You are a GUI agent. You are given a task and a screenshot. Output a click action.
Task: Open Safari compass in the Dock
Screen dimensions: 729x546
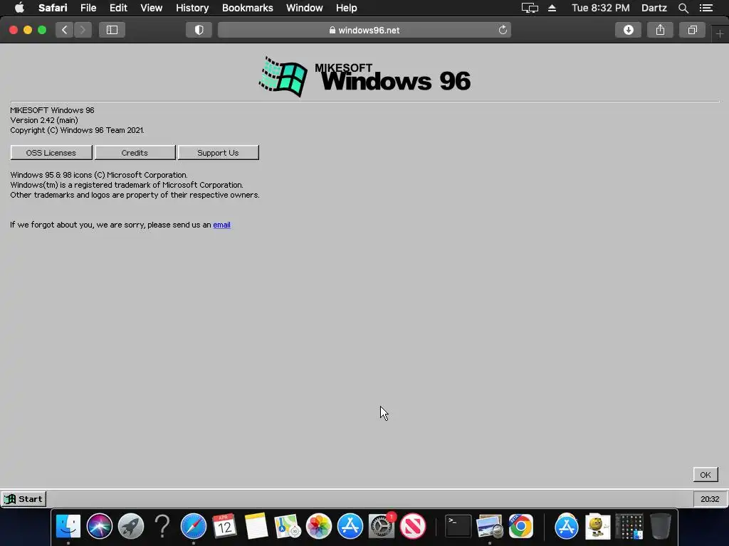(194, 526)
